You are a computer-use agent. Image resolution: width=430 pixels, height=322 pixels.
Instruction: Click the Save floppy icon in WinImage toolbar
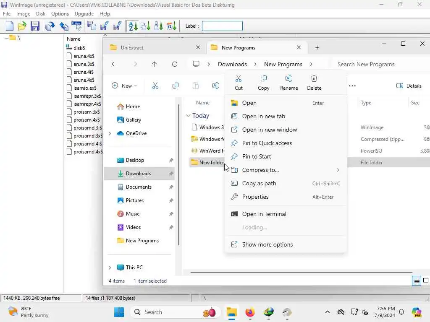35,26
